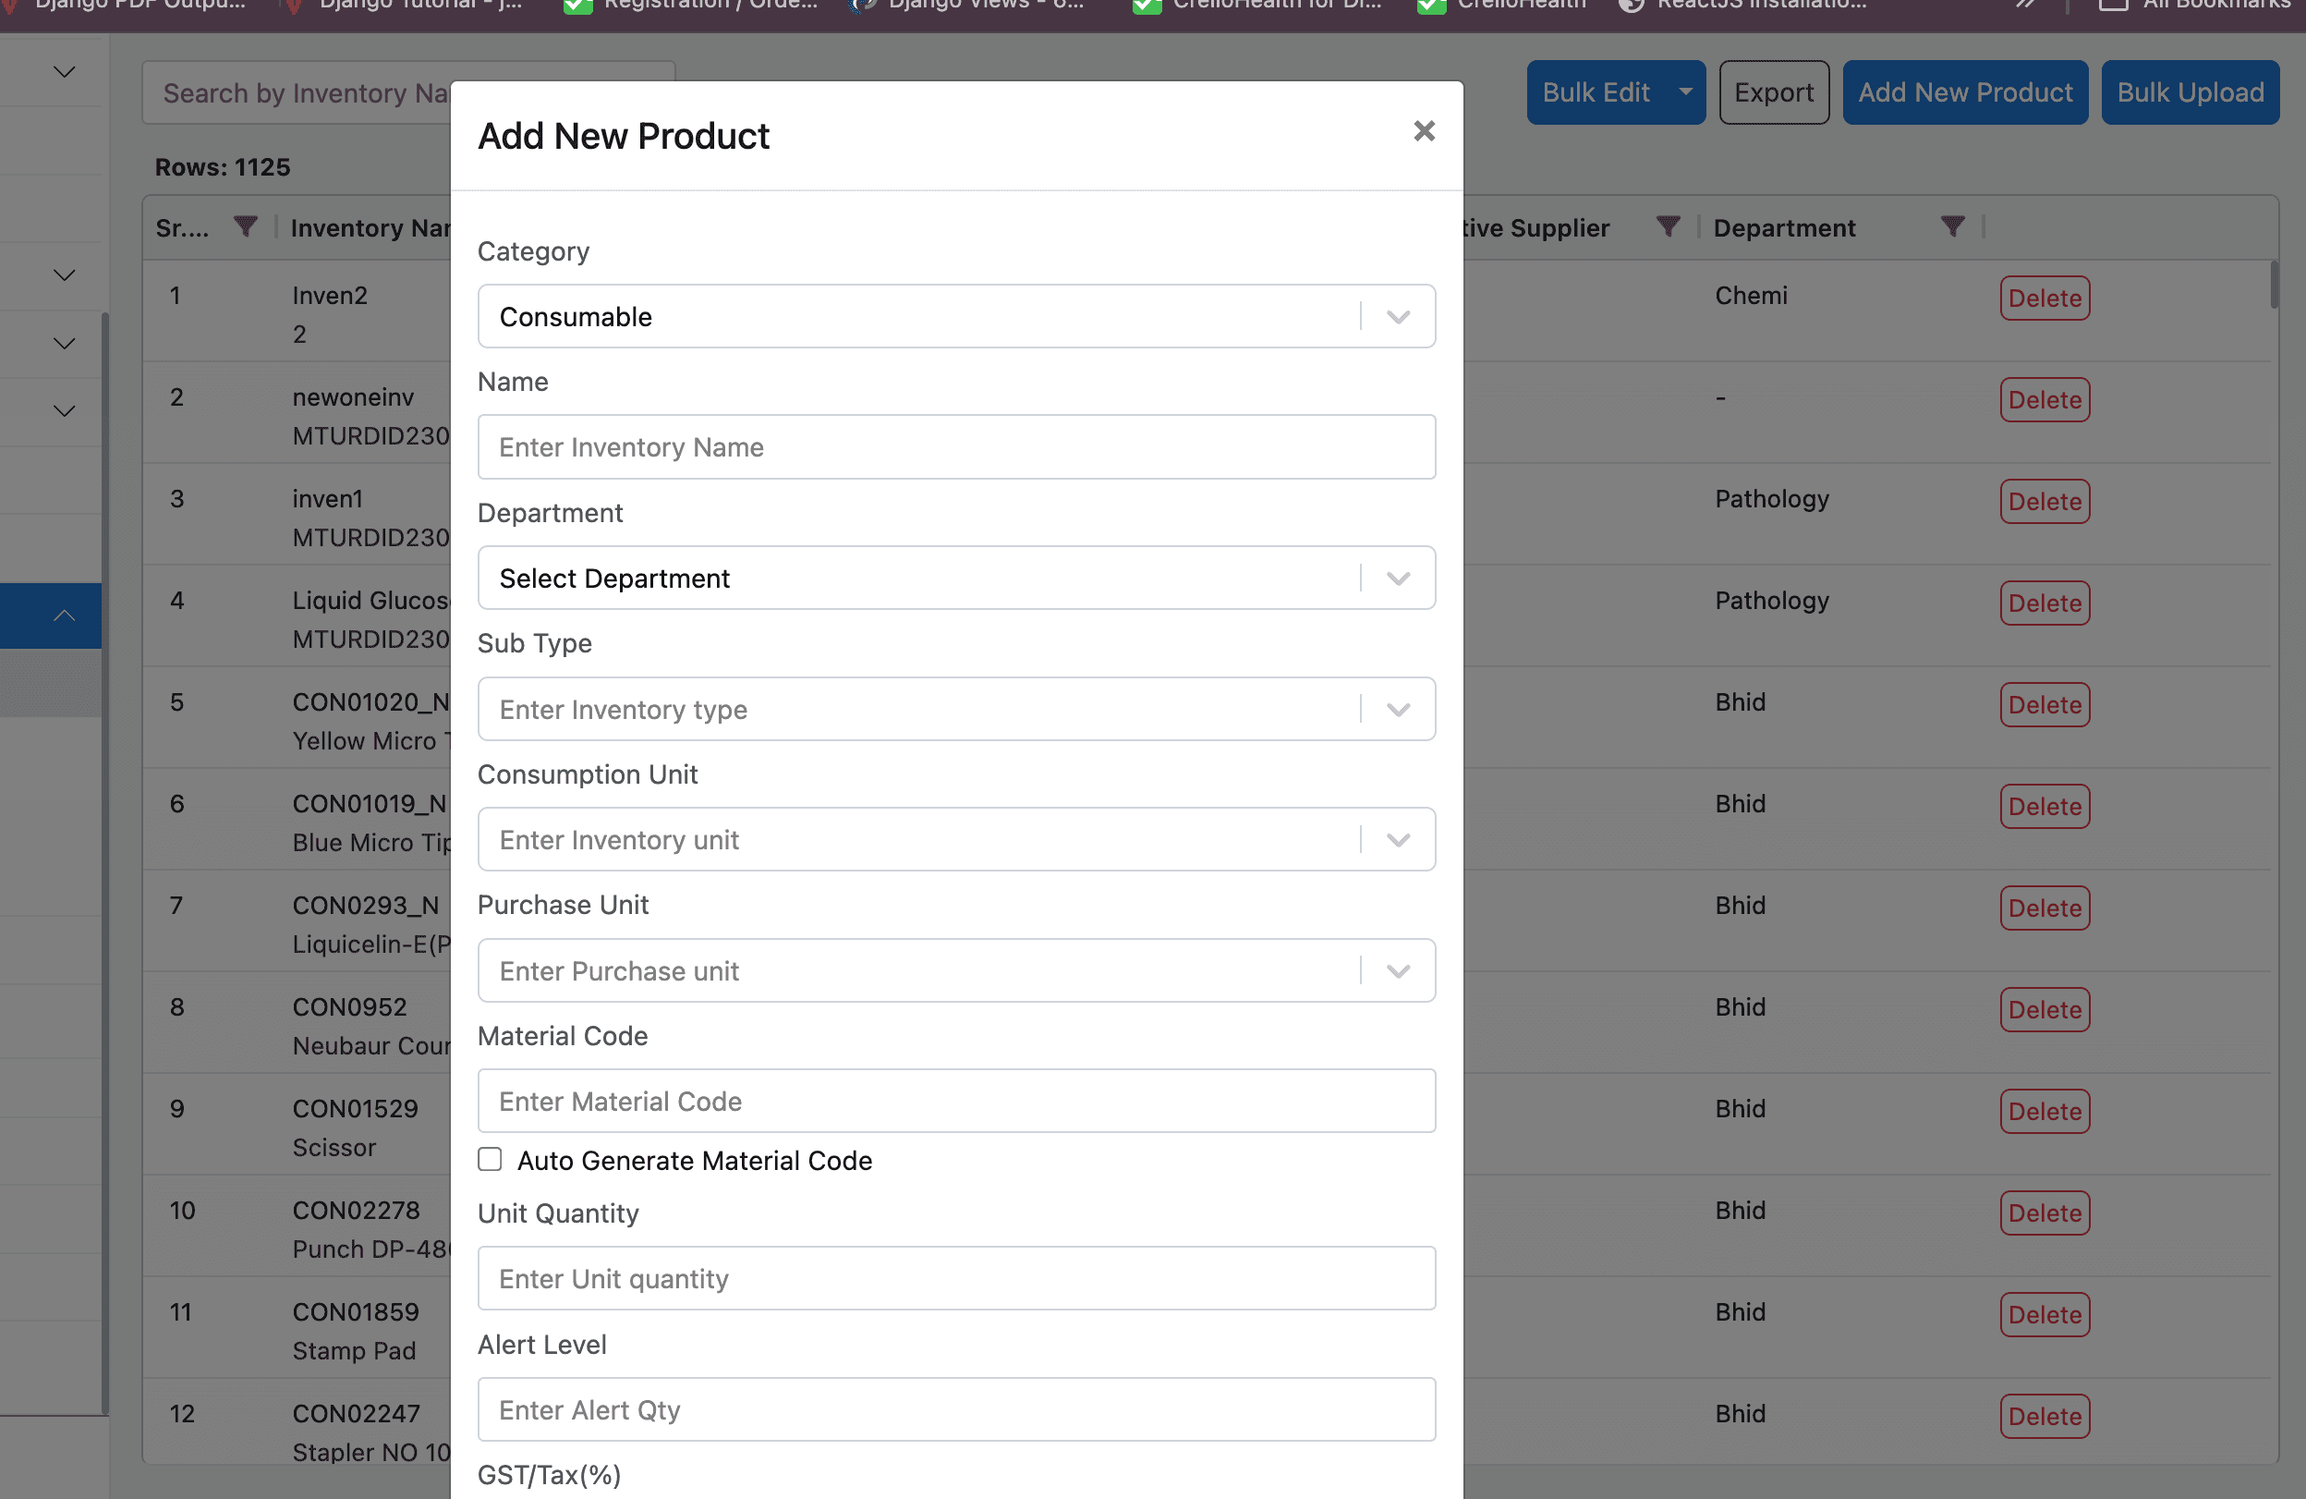Delete row 11 Stamp Pad
The image size is (2306, 1499).
coord(2045,1316)
